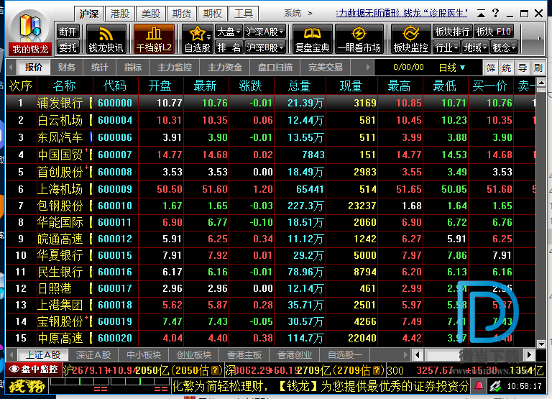Switch to 创业板块 tab
This screenshot has width=552, height=399.
[193, 354]
